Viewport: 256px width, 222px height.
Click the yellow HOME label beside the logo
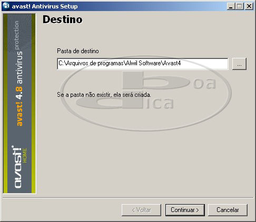pos(25,155)
